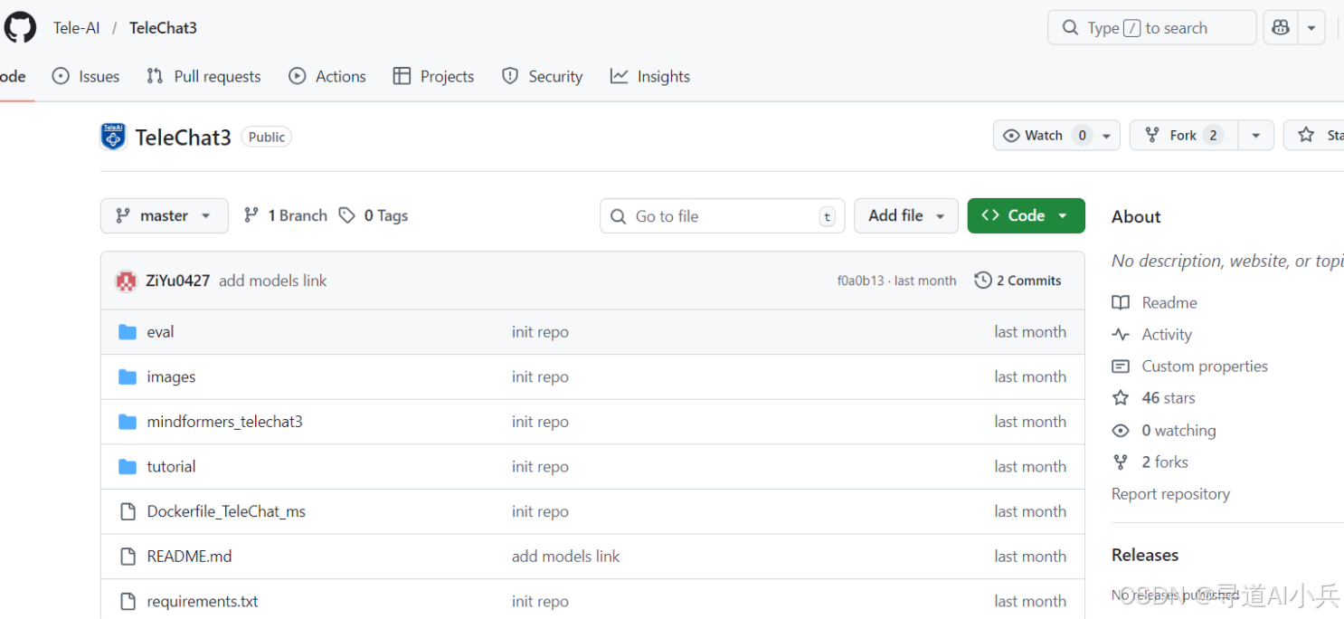Open Dockerfile_TeleChat_ms file
This screenshot has width=1344, height=619.
pyautogui.click(x=226, y=511)
